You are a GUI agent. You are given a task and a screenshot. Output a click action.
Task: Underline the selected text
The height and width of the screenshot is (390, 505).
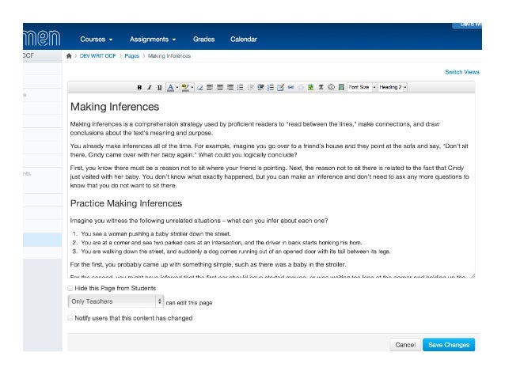pos(159,87)
